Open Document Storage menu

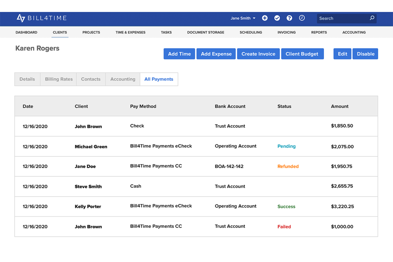pyautogui.click(x=206, y=32)
